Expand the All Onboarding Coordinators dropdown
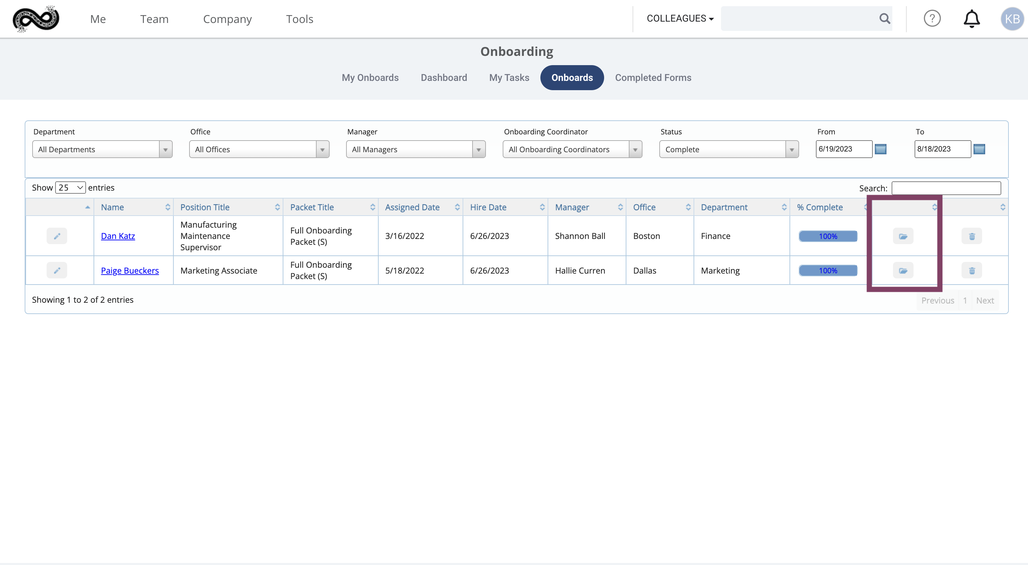 click(x=572, y=149)
